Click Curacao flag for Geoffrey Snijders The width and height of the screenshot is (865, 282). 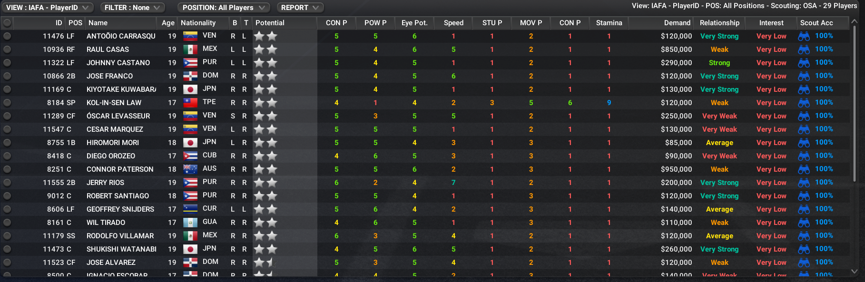[x=190, y=209]
